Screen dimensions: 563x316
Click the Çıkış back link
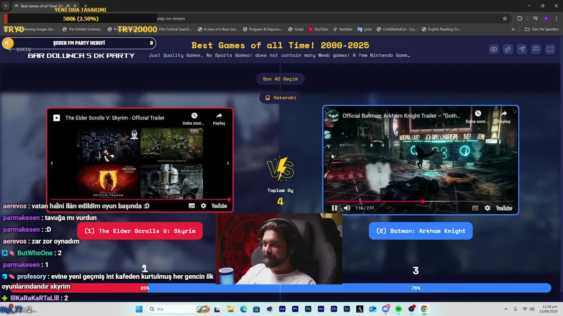coord(20,50)
